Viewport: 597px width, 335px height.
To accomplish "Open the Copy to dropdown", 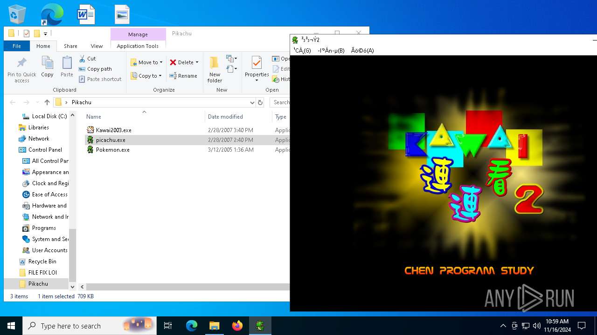I will click(146, 76).
